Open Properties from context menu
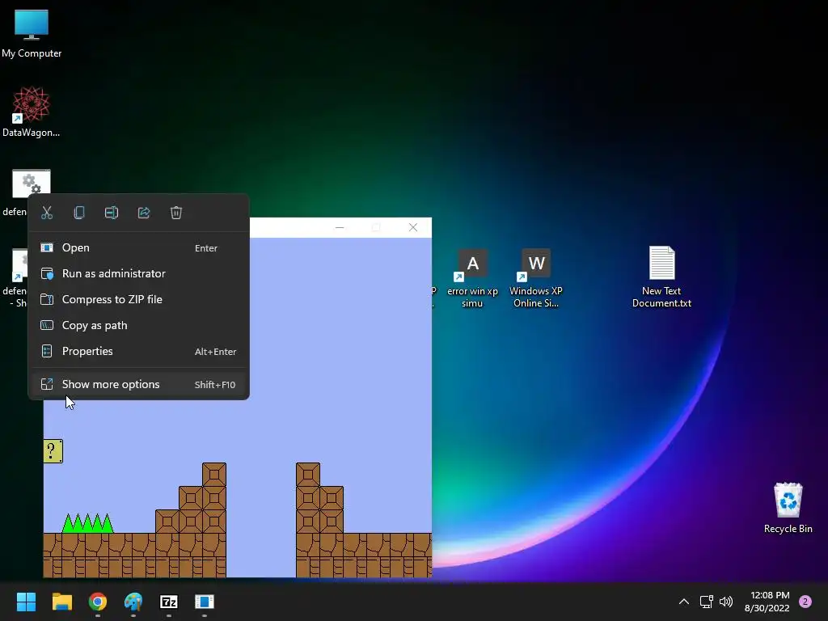 coord(138,351)
